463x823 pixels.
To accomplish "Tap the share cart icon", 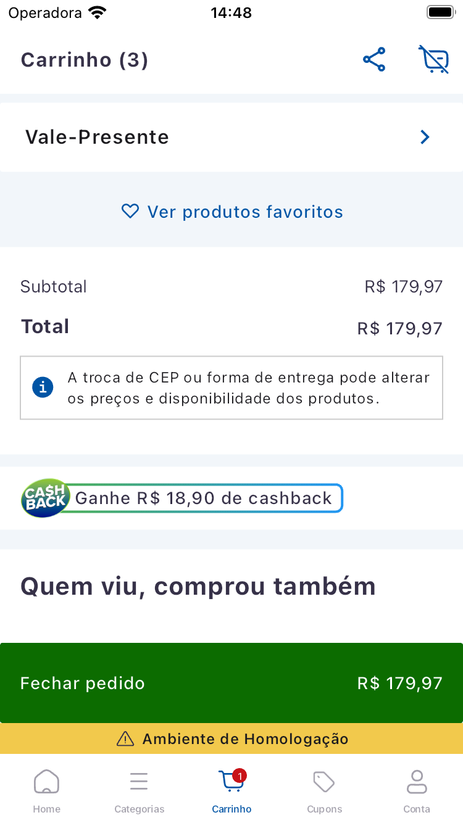I will (374, 60).
